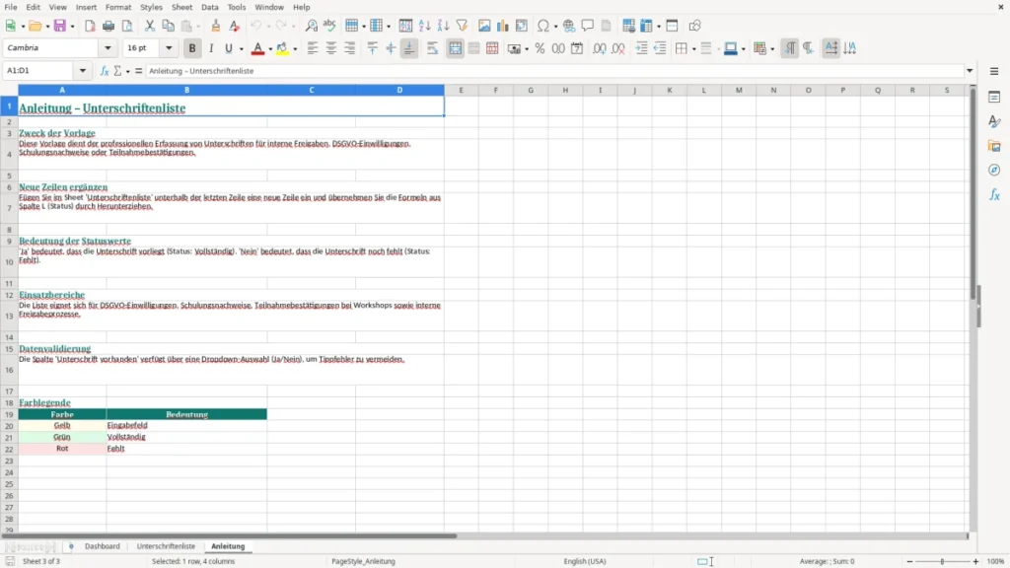Open sidebar Functions fx icon
Screen dimensions: 1010x568
(x=994, y=195)
